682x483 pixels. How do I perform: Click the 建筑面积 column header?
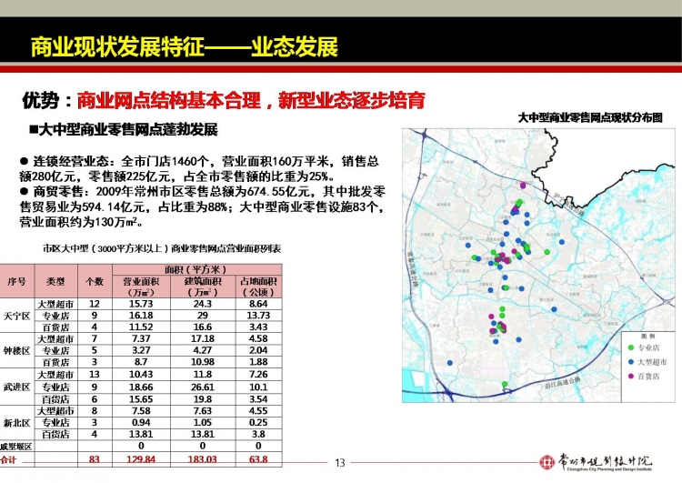(203, 287)
